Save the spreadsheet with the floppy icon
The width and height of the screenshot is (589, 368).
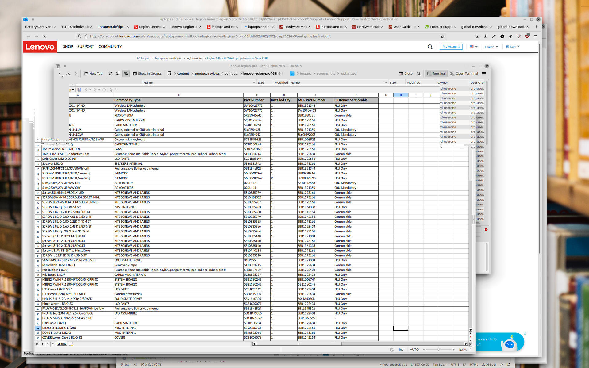(79, 90)
